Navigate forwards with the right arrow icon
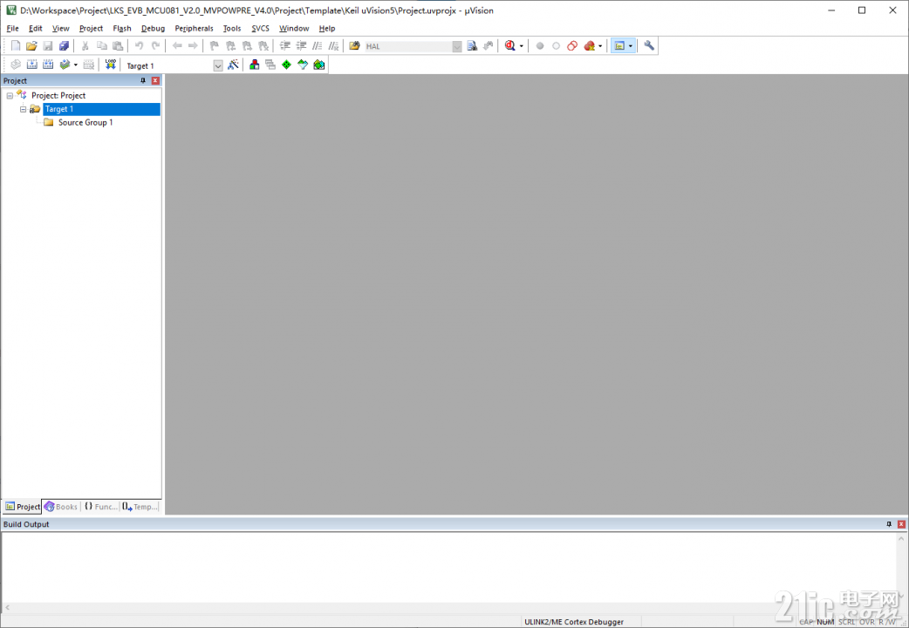Image resolution: width=909 pixels, height=628 pixels. 193,46
